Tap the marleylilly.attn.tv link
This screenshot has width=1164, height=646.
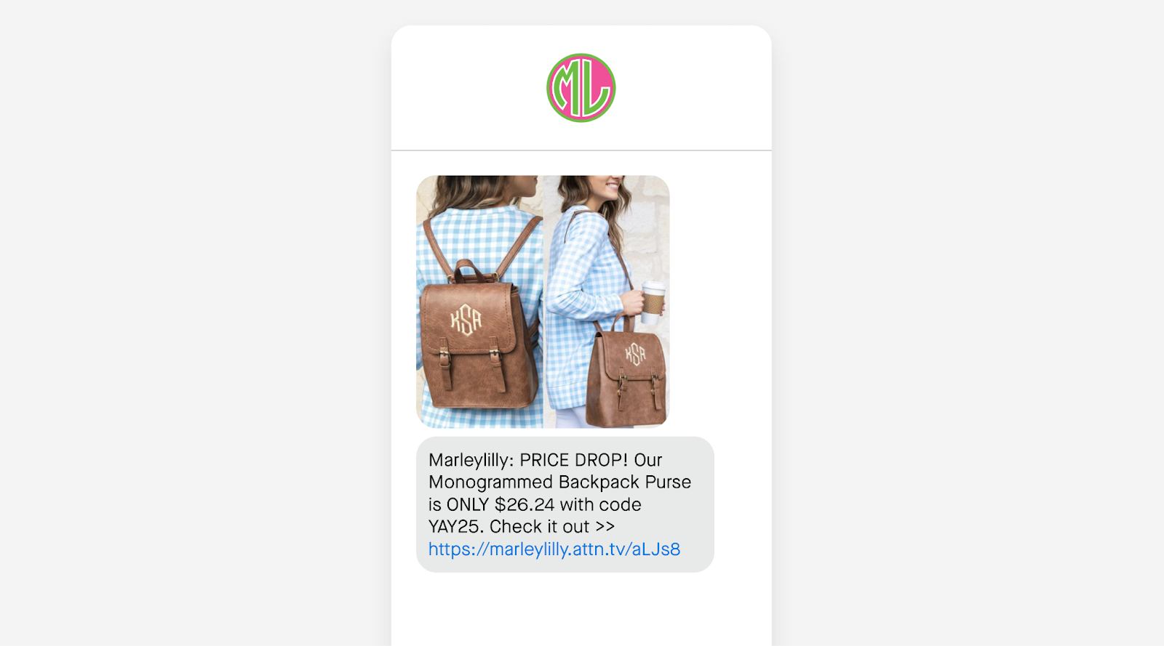coord(554,549)
